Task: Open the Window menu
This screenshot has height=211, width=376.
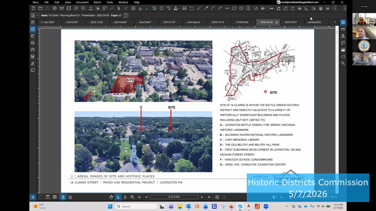Action: 123,2
